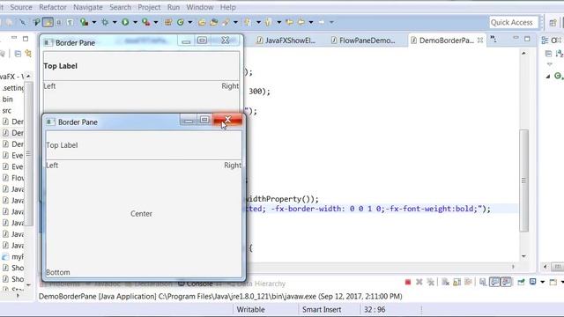The height and width of the screenshot is (317, 564).
Task: Click the Open Type folder icon on the toolbar
Action: point(202,22)
